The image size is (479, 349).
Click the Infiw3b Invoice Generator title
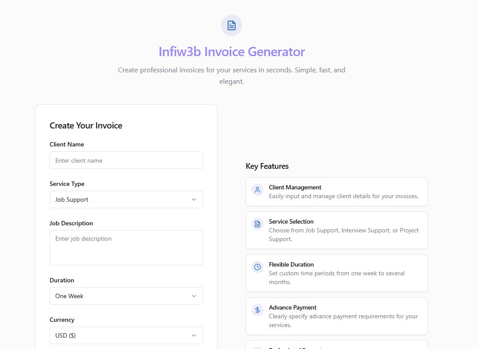[x=232, y=52]
